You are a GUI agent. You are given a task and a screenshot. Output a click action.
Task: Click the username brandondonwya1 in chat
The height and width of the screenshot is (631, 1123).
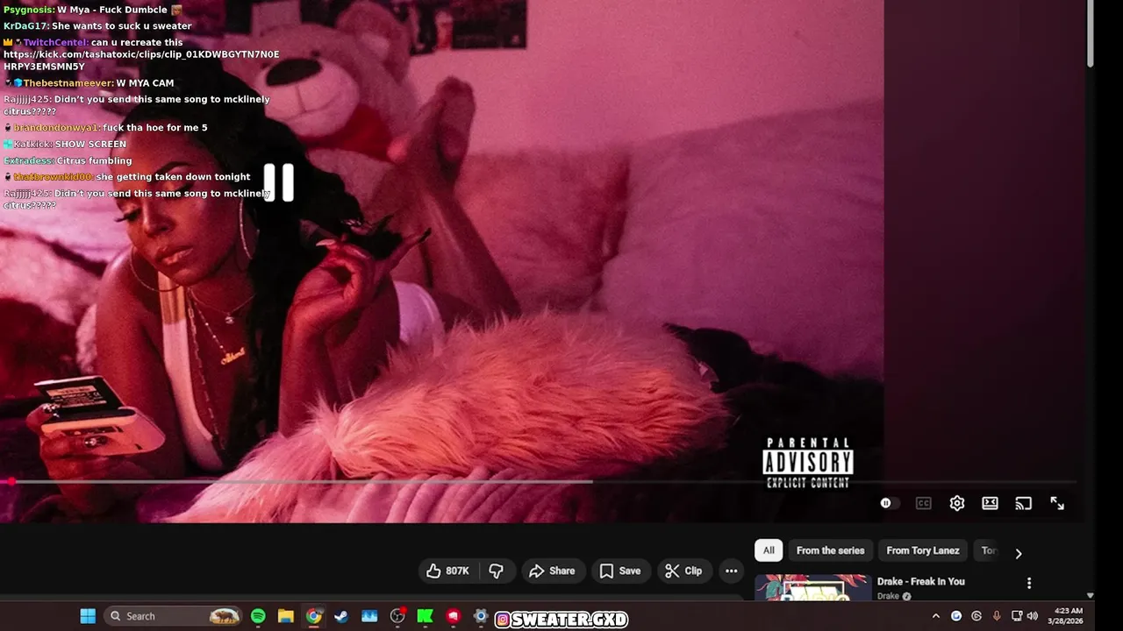pyautogui.click(x=55, y=128)
